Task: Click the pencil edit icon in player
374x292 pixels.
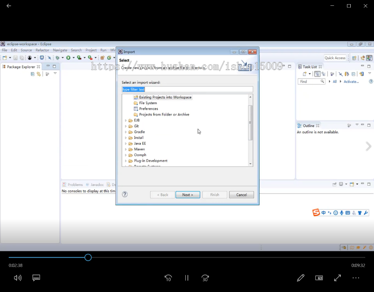Action: coord(300,278)
